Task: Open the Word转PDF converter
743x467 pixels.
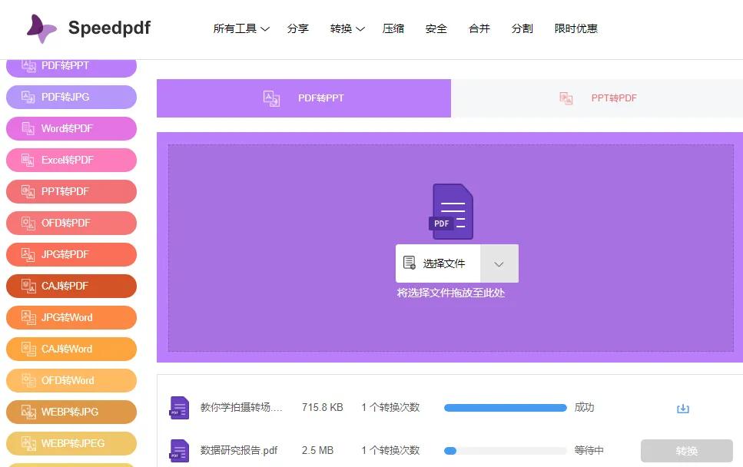Action: pos(71,128)
